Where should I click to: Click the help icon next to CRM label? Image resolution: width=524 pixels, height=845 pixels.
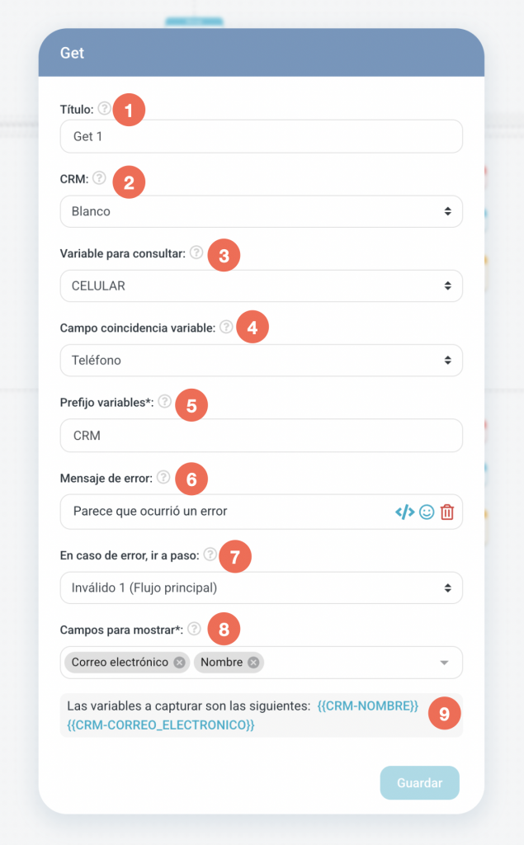(x=99, y=177)
